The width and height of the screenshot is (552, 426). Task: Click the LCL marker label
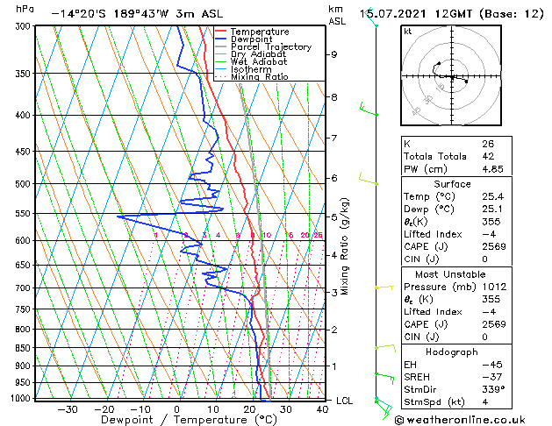click(344, 401)
